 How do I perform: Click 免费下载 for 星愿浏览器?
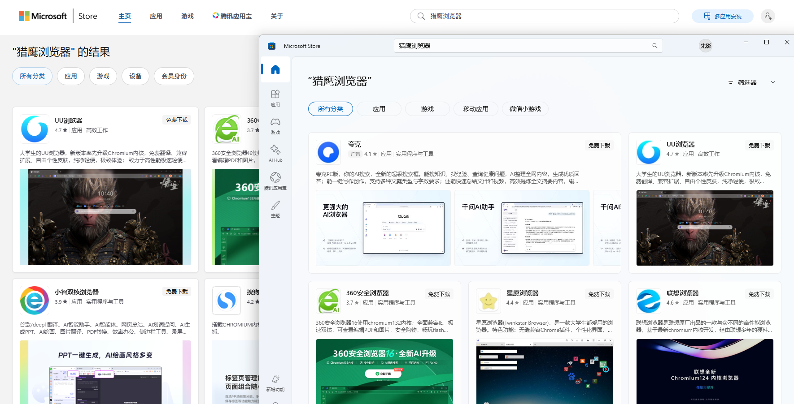pyautogui.click(x=599, y=294)
